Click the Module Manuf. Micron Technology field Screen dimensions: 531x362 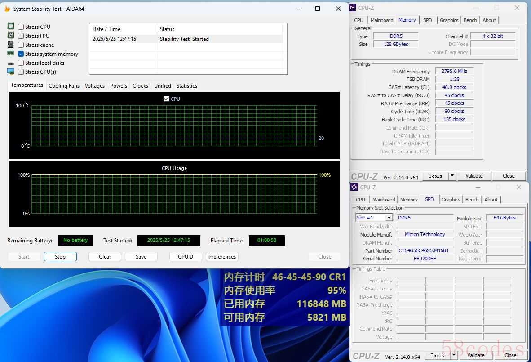click(425, 234)
